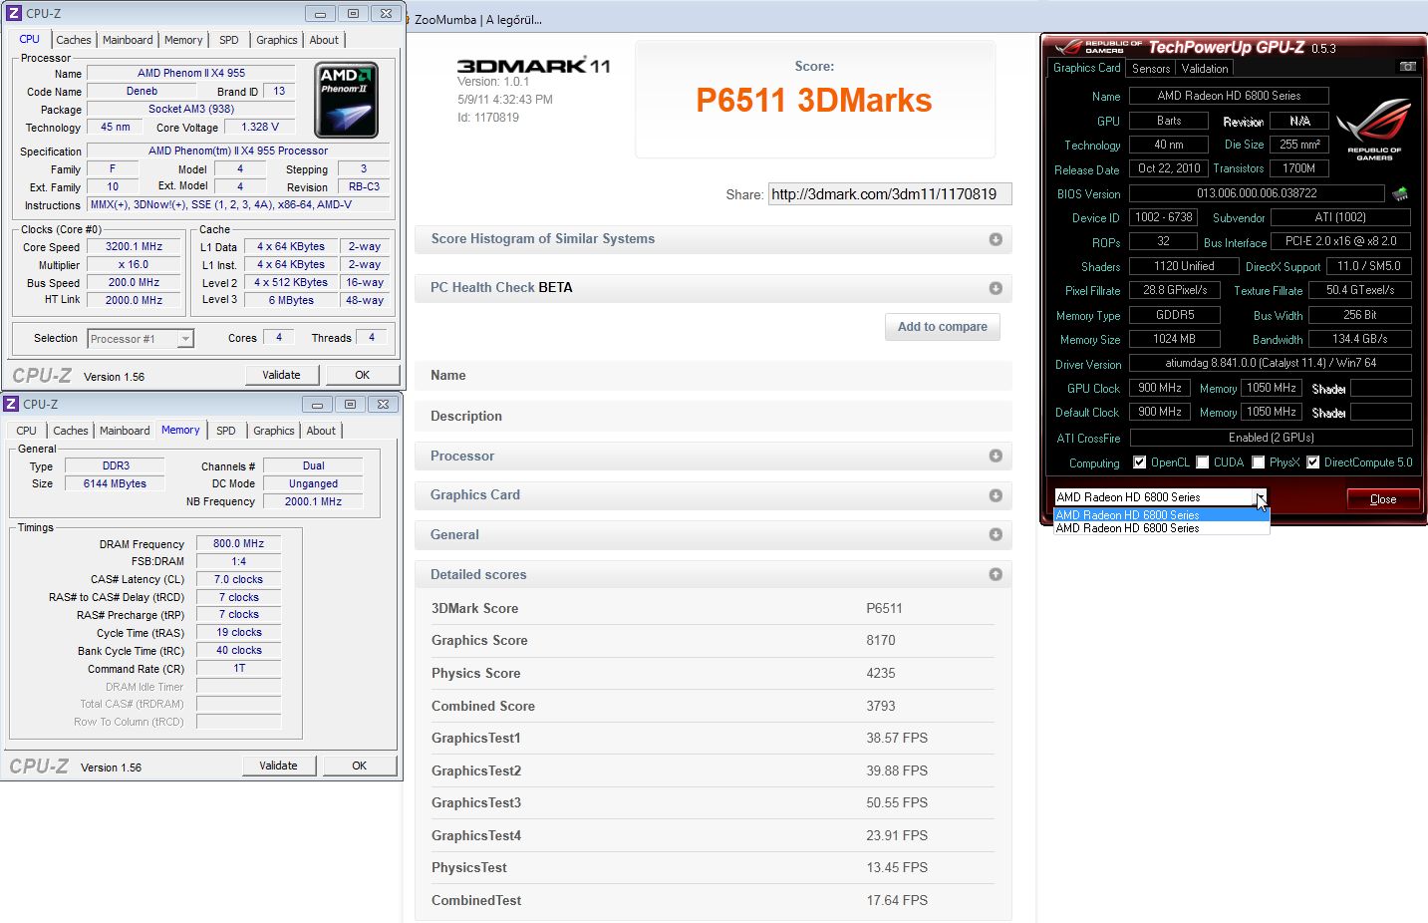This screenshot has width=1428, height=923.
Task: Click the GPU selector dropdown arrow in GPU-Z
Action: pos(1261,496)
